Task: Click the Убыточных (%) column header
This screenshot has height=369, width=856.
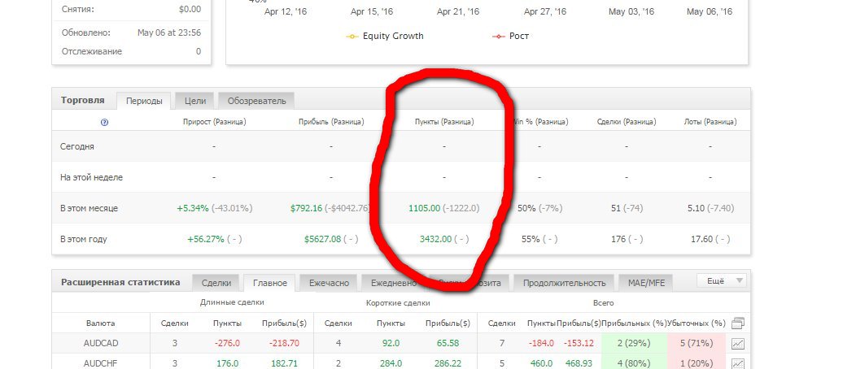Action: [x=697, y=323]
